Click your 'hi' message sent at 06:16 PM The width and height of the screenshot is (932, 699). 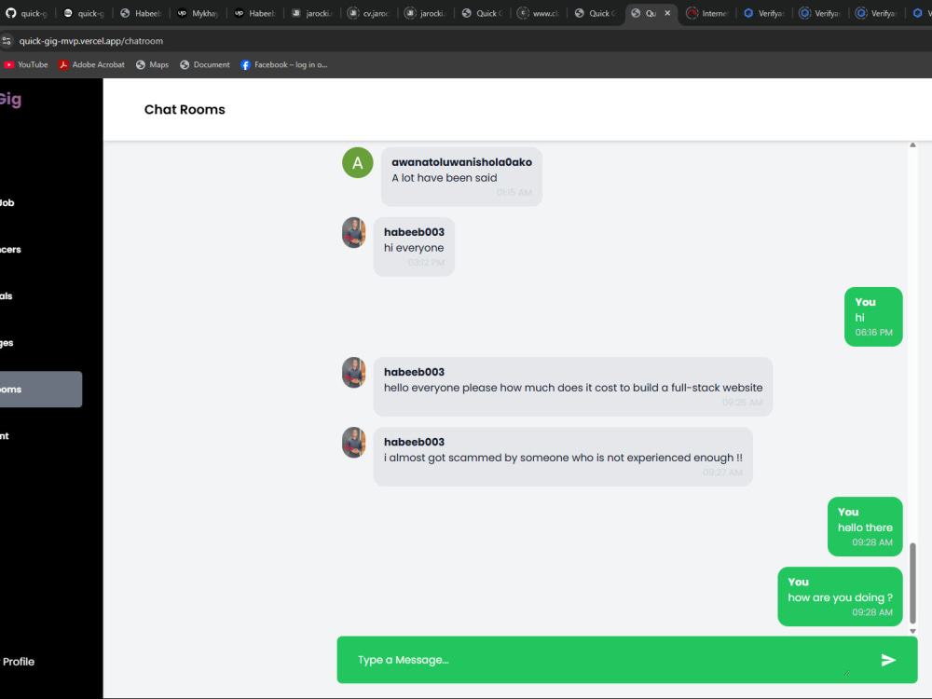click(873, 317)
